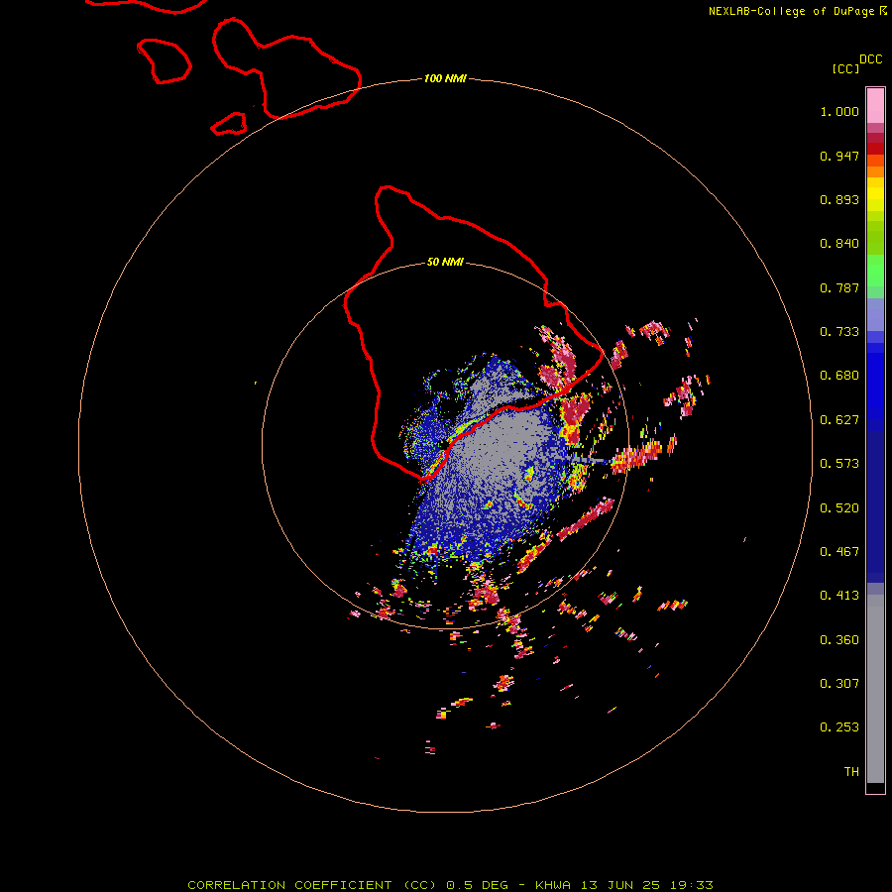Click the 50 NMI range ring label

(445, 262)
